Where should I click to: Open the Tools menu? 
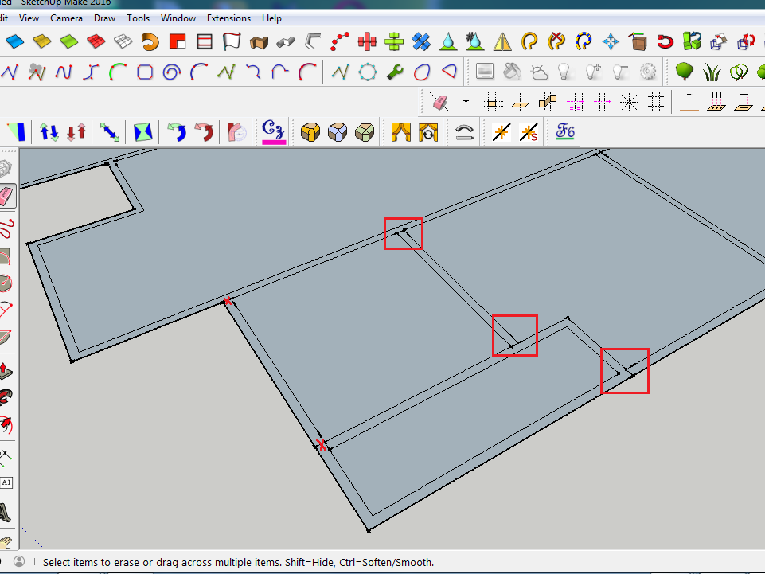[138, 18]
